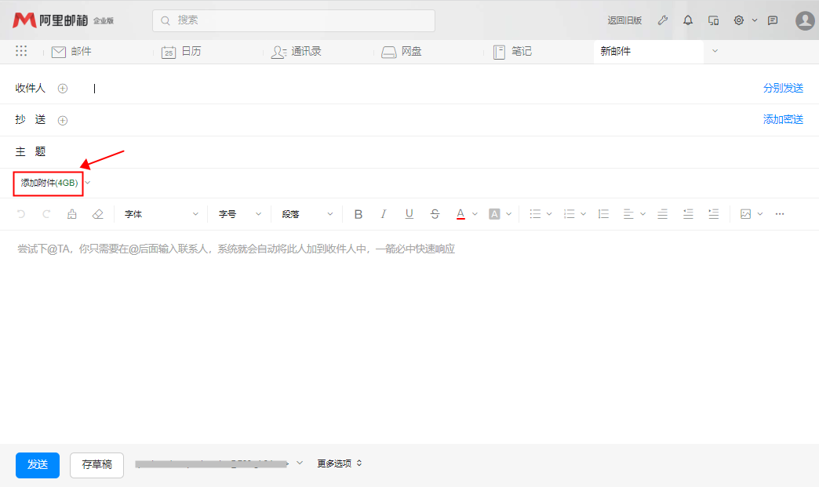The height and width of the screenshot is (487, 819).
Task: Toggle strikethrough text formatting
Action: [x=435, y=214]
